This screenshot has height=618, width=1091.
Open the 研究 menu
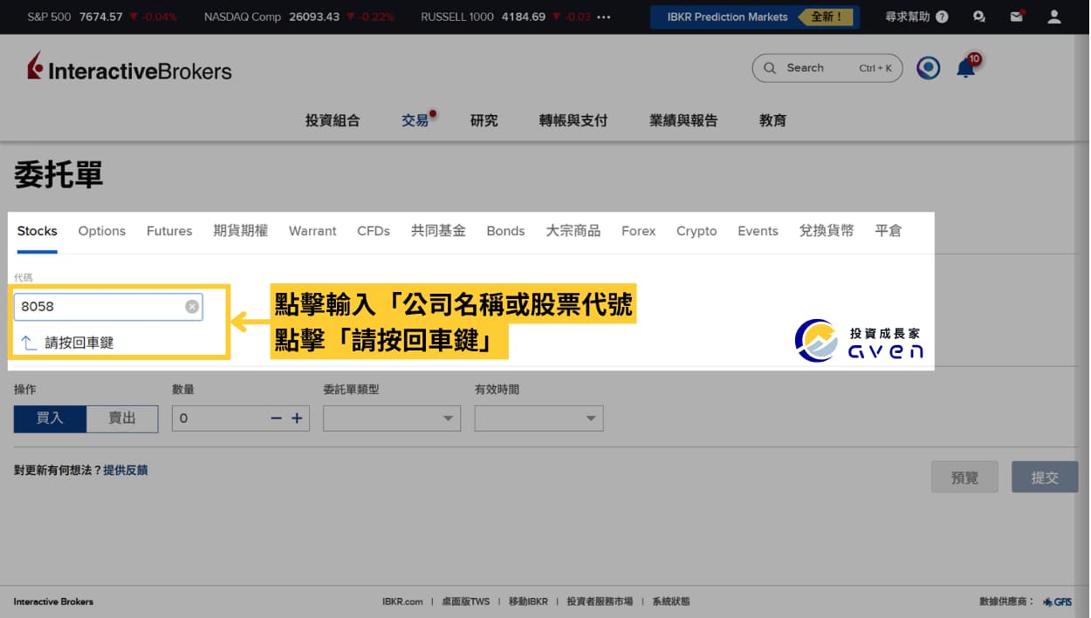484,121
